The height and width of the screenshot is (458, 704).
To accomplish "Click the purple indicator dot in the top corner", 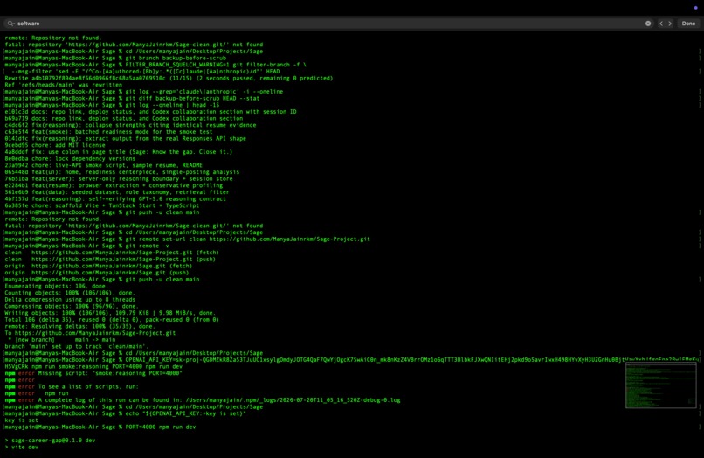I will 696,8.
